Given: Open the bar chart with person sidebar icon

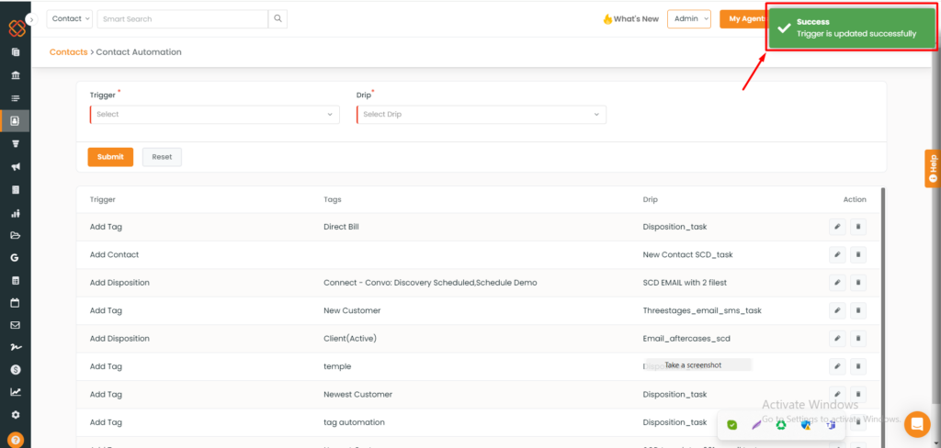Looking at the screenshot, I should 16,213.
